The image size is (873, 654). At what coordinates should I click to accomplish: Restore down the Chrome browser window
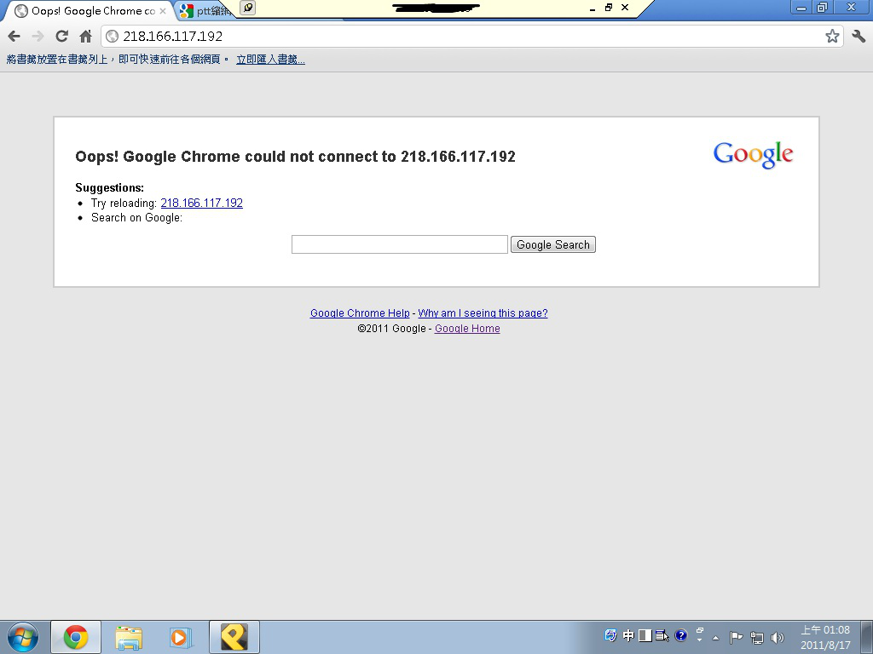822,7
